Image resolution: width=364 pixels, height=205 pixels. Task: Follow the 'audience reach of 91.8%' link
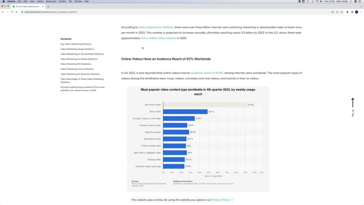coord(207,73)
